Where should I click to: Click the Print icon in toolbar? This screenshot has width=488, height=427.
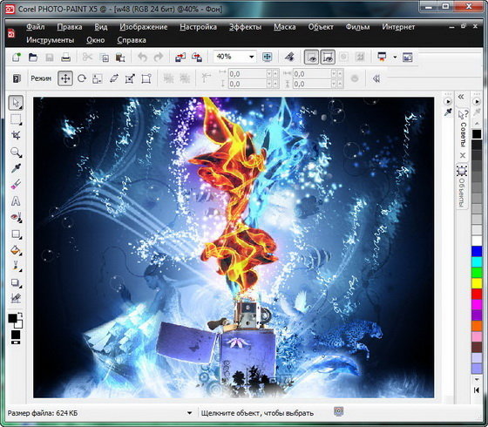tap(65, 58)
